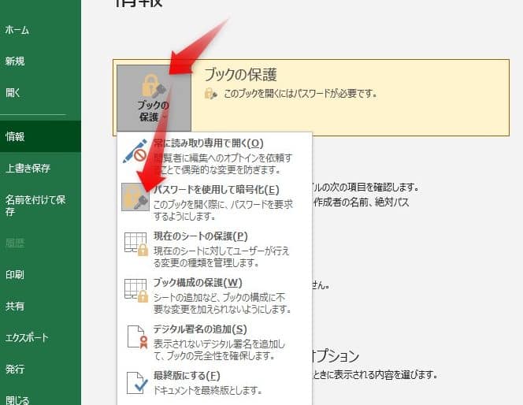Click 上書き保存 in the sidebar
This screenshot has height=405, width=523.
(x=28, y=168)
